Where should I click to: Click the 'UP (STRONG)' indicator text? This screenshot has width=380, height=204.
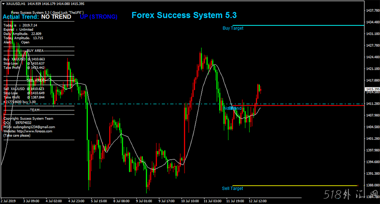click(x=99, y=17)
